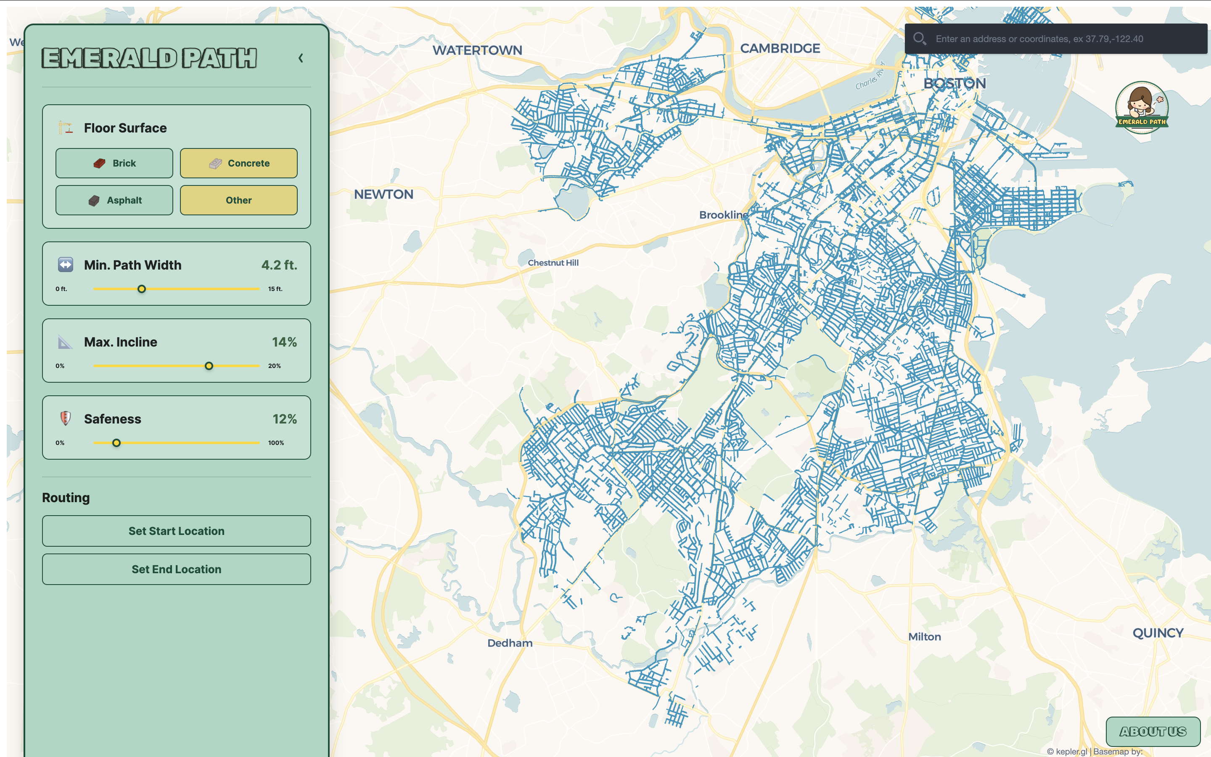Screen dimensions: 1211x757
Task: Toggle the Concrete floor surface option
Action: tap(239, 163)
